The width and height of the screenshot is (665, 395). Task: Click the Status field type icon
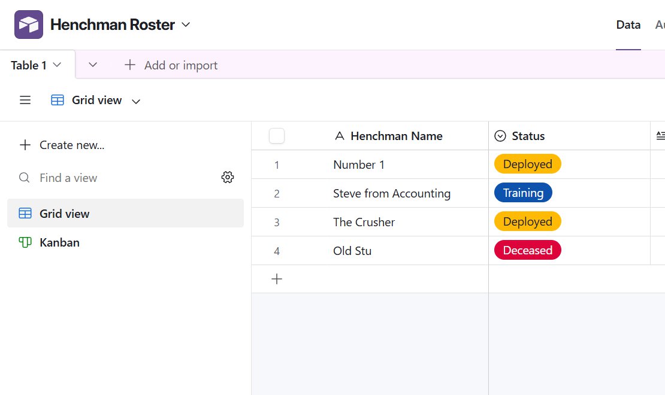[500, 136]
